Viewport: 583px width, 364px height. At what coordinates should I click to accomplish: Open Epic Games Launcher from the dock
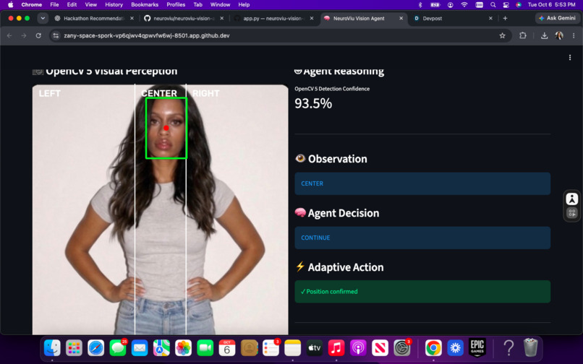(477, 348)
